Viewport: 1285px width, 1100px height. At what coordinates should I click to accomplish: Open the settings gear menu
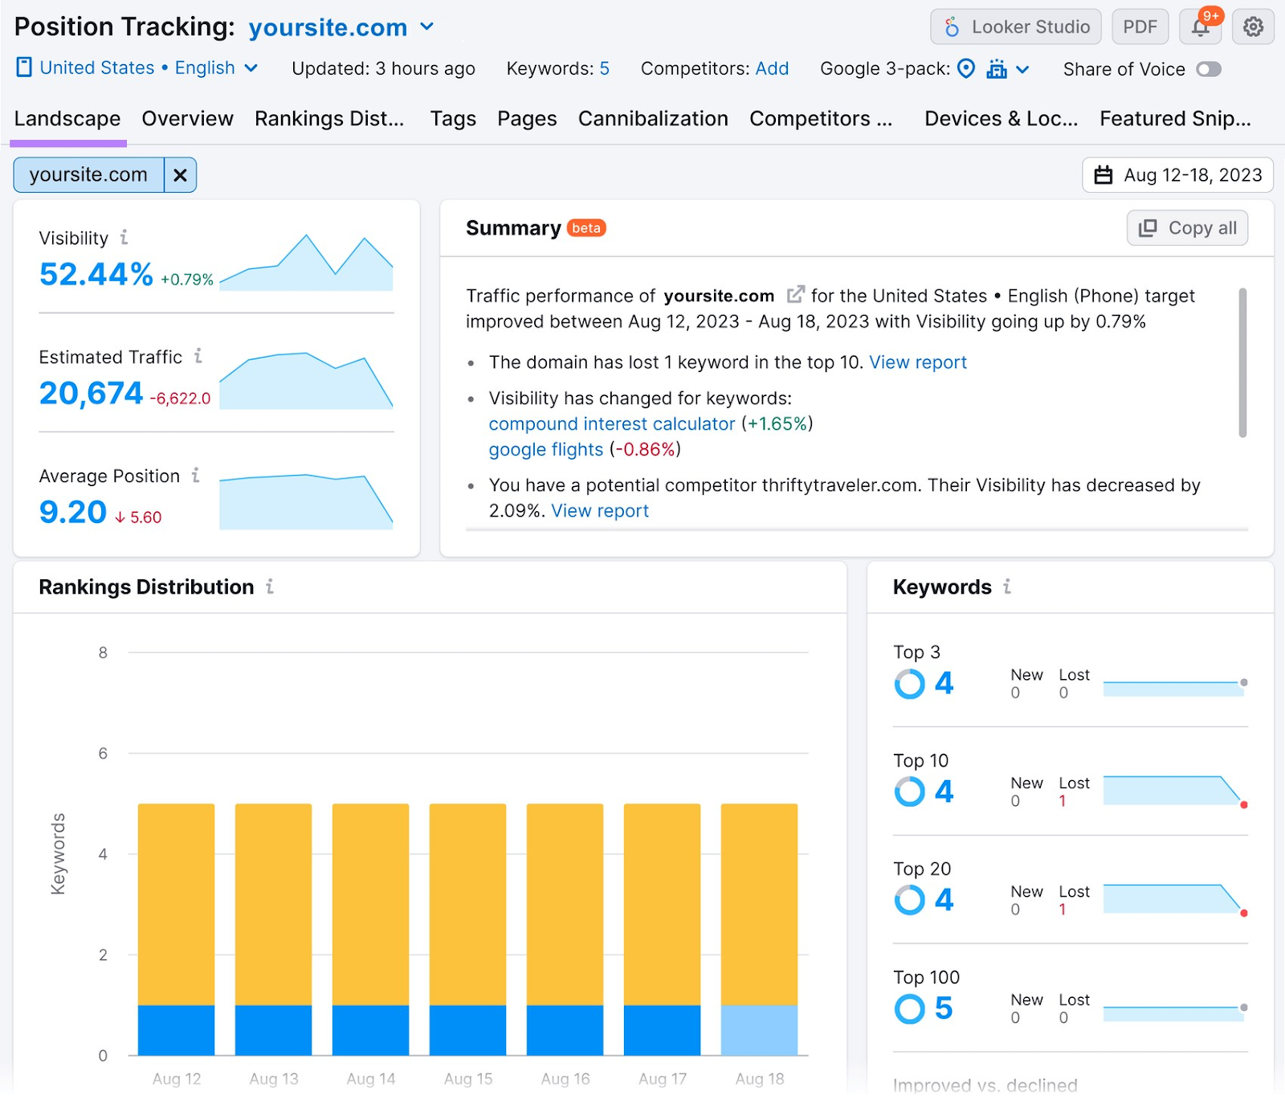[x=1252, y=27]
